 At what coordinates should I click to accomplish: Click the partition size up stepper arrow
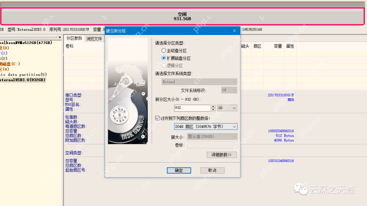point(213,106)
